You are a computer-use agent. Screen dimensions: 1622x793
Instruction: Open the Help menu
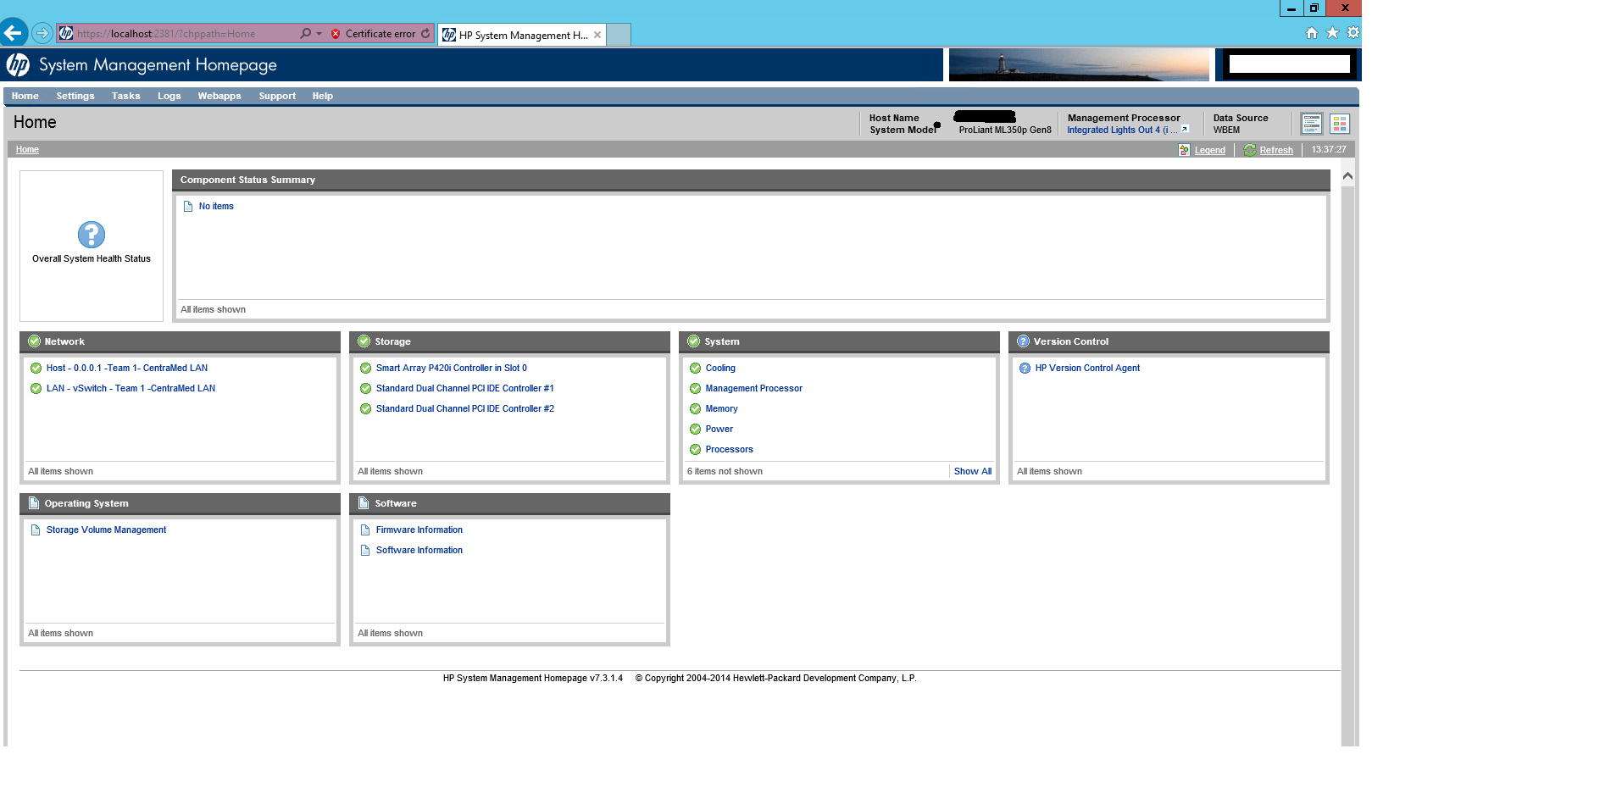(x=322, y=96)
